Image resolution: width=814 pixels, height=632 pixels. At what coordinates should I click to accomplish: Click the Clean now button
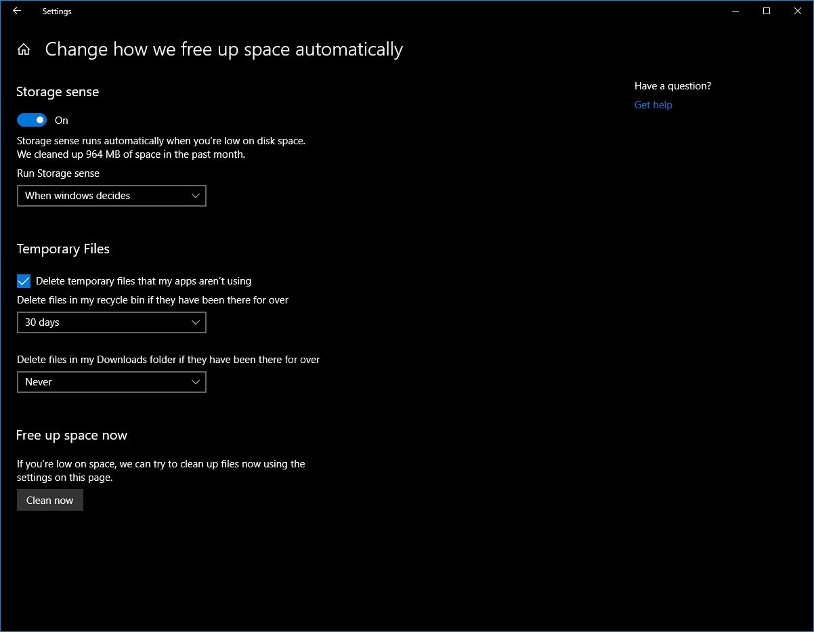point(50,501)
